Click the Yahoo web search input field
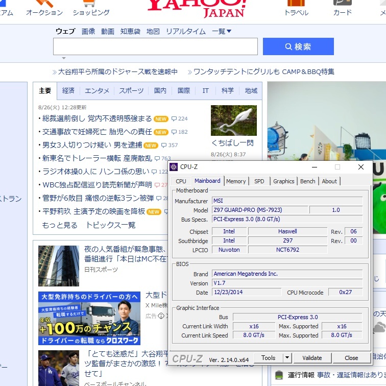This screenshot has width=386, height=386. (x=155, y=46)
